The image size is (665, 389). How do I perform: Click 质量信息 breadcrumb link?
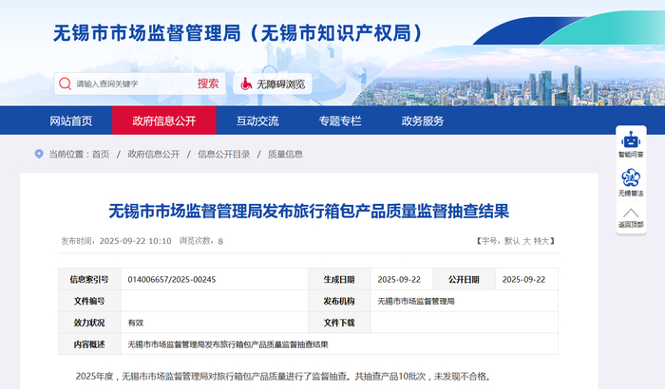coord(285,155)
